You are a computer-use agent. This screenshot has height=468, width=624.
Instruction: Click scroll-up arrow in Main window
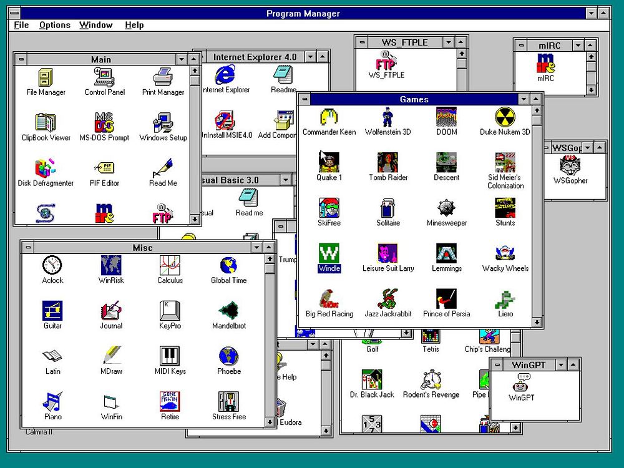pyautogui.click(x=195, y=71)
